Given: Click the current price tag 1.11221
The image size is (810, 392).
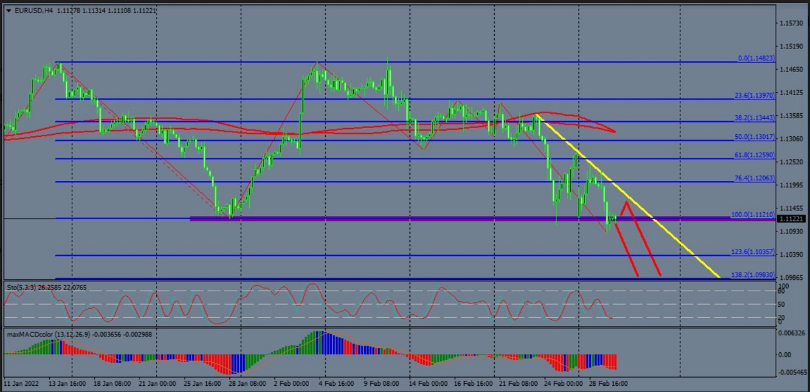Looking at the screenshot, I should (791, 219).
